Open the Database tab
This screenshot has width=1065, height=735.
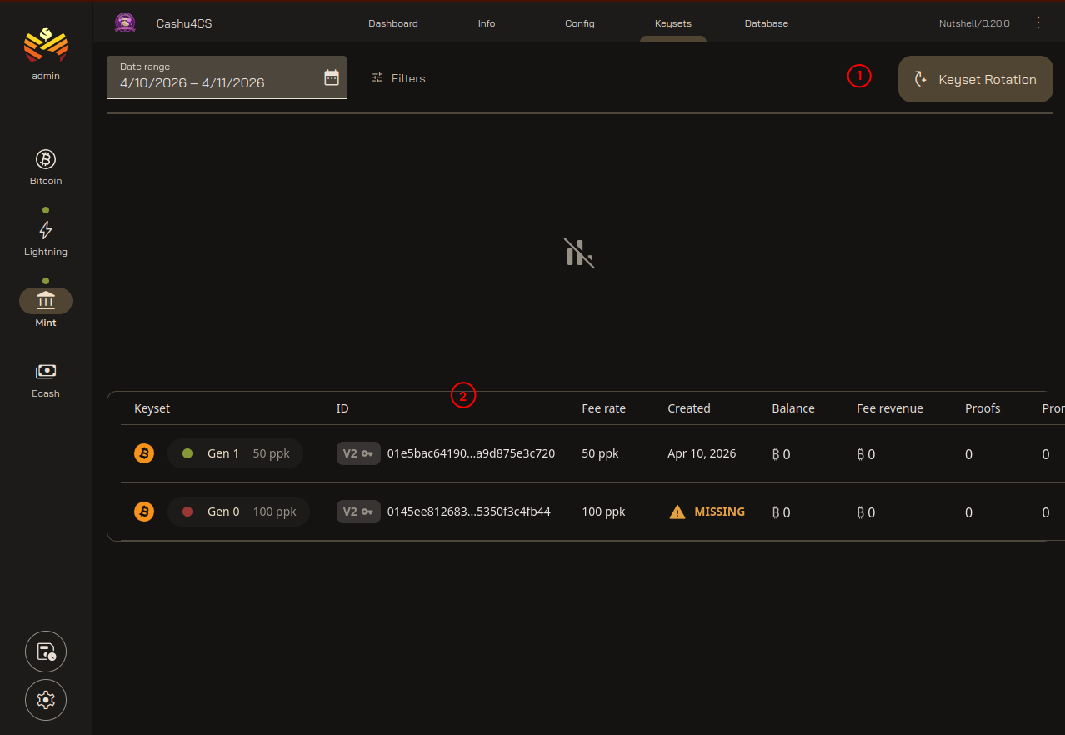[767, 23]
